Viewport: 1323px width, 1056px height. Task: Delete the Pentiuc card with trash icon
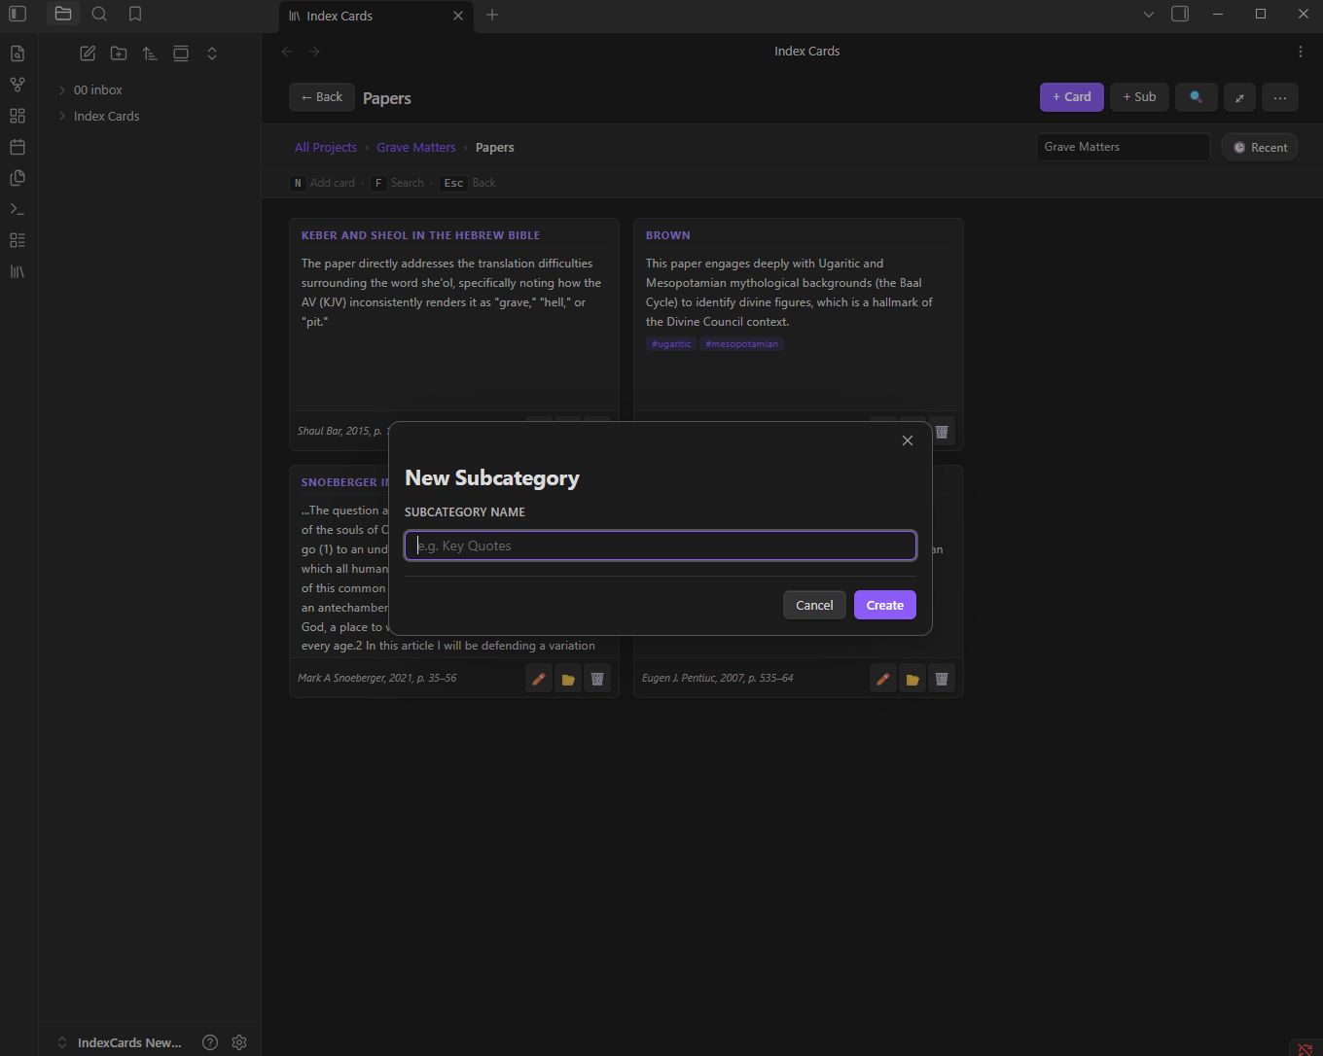pyautogui.click(x=942, y=679)
